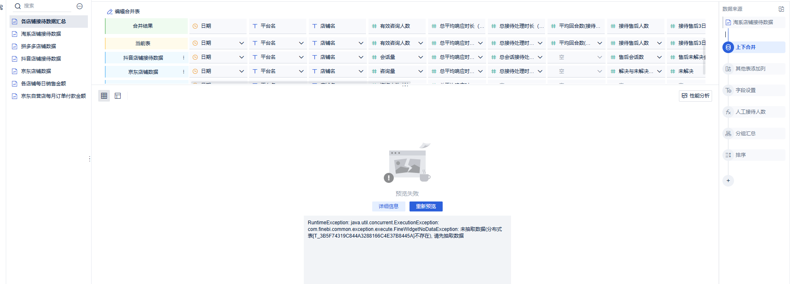Open the more options icon next to search
The image size is (790, 284).
click(80, 6)
